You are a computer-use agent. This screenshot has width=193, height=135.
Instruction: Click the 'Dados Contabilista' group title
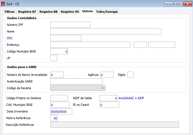click(22, 18)
